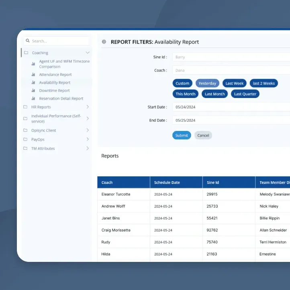290x290 pixels.
Task: Choose the Last Week date range
Action: click(x=235, y=83)
